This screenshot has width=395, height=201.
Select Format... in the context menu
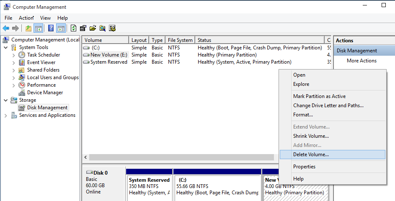coord(333,115)
